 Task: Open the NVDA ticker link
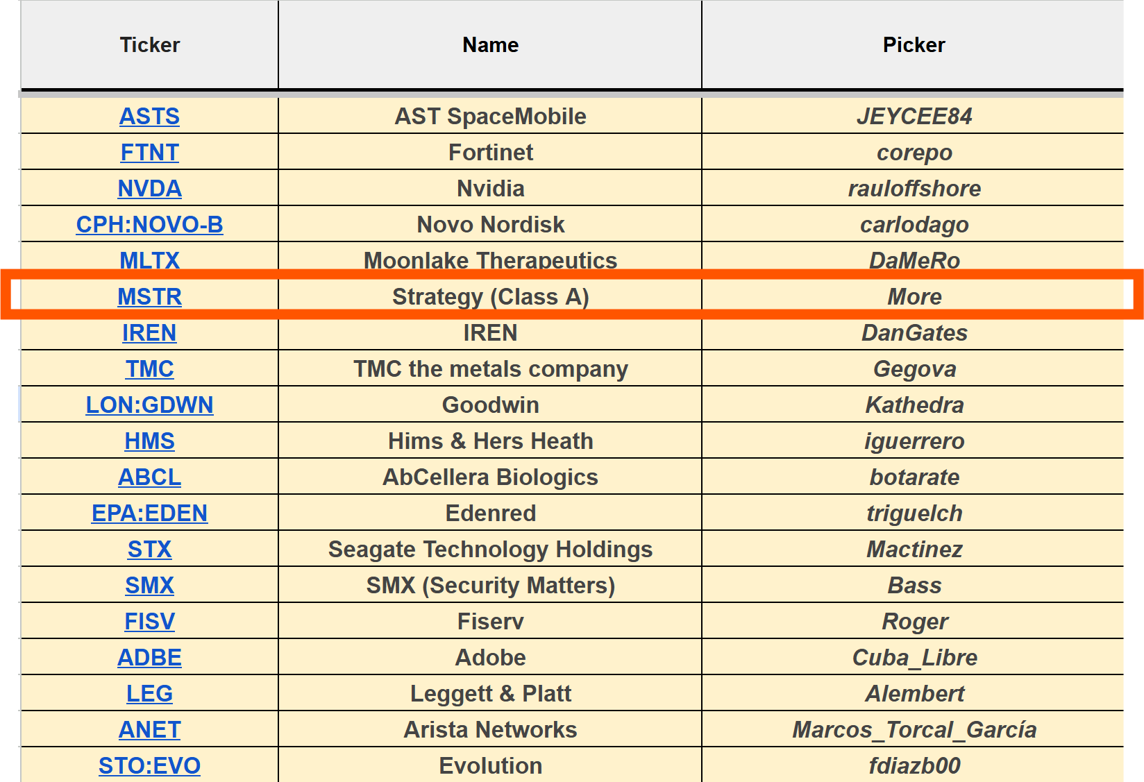click(149, 189)
